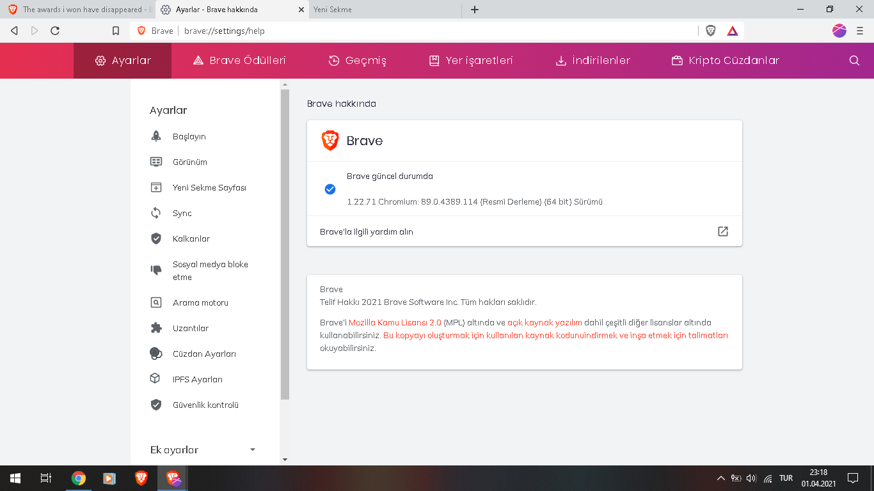Open the İndirilenler downloads tab
Screen dimensions: 874x491
click(x=593, y=61)
